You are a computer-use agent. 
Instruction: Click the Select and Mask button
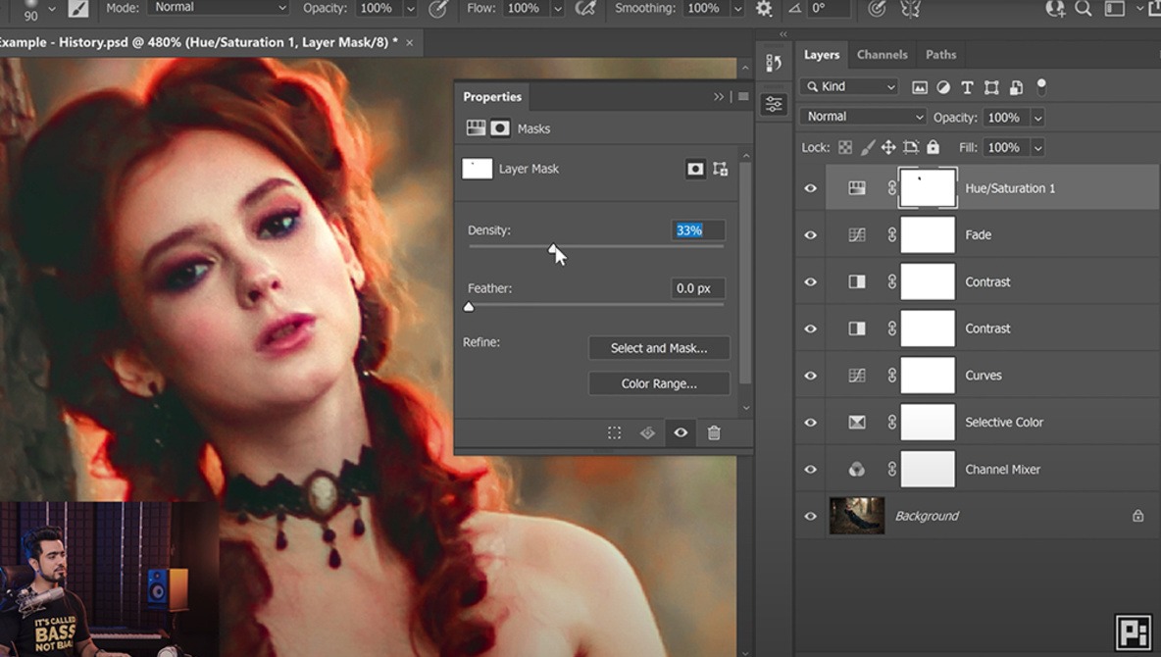point(659,348)
